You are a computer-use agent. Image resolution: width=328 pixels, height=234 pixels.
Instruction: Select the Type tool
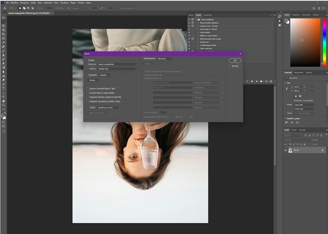3,89
